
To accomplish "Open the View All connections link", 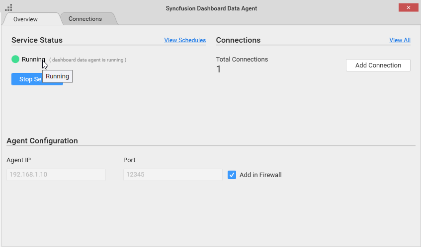I will pyautogui.click(x=400, y=40).
